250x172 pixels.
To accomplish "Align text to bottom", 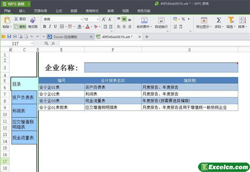I will pos(130,19).
